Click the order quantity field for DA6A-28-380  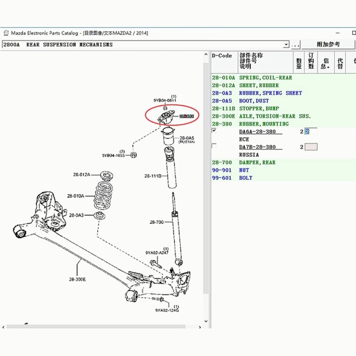[310, 132]
